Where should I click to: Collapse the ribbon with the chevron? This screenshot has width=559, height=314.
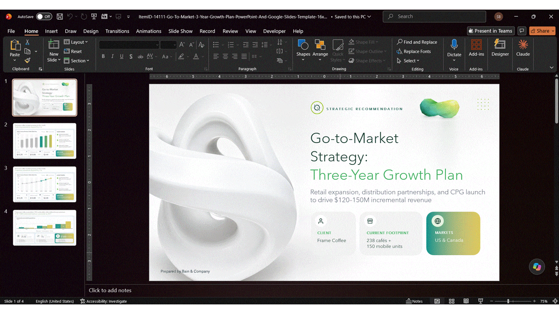pos(552,68)
